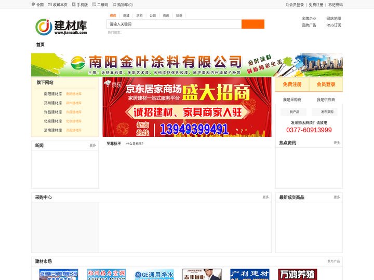Click the 0377-60913999 phone number

309,130
